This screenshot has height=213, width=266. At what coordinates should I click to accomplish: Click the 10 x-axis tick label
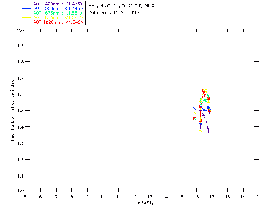(103, 197)
